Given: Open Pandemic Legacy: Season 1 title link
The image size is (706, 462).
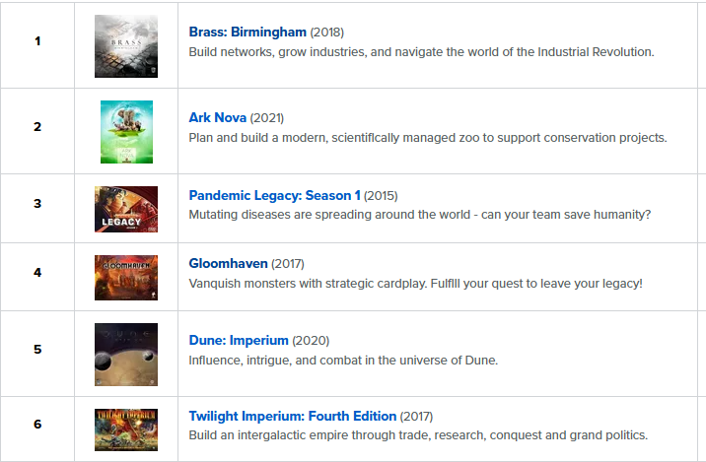Looking at the screenshot, I should (274, 195).
